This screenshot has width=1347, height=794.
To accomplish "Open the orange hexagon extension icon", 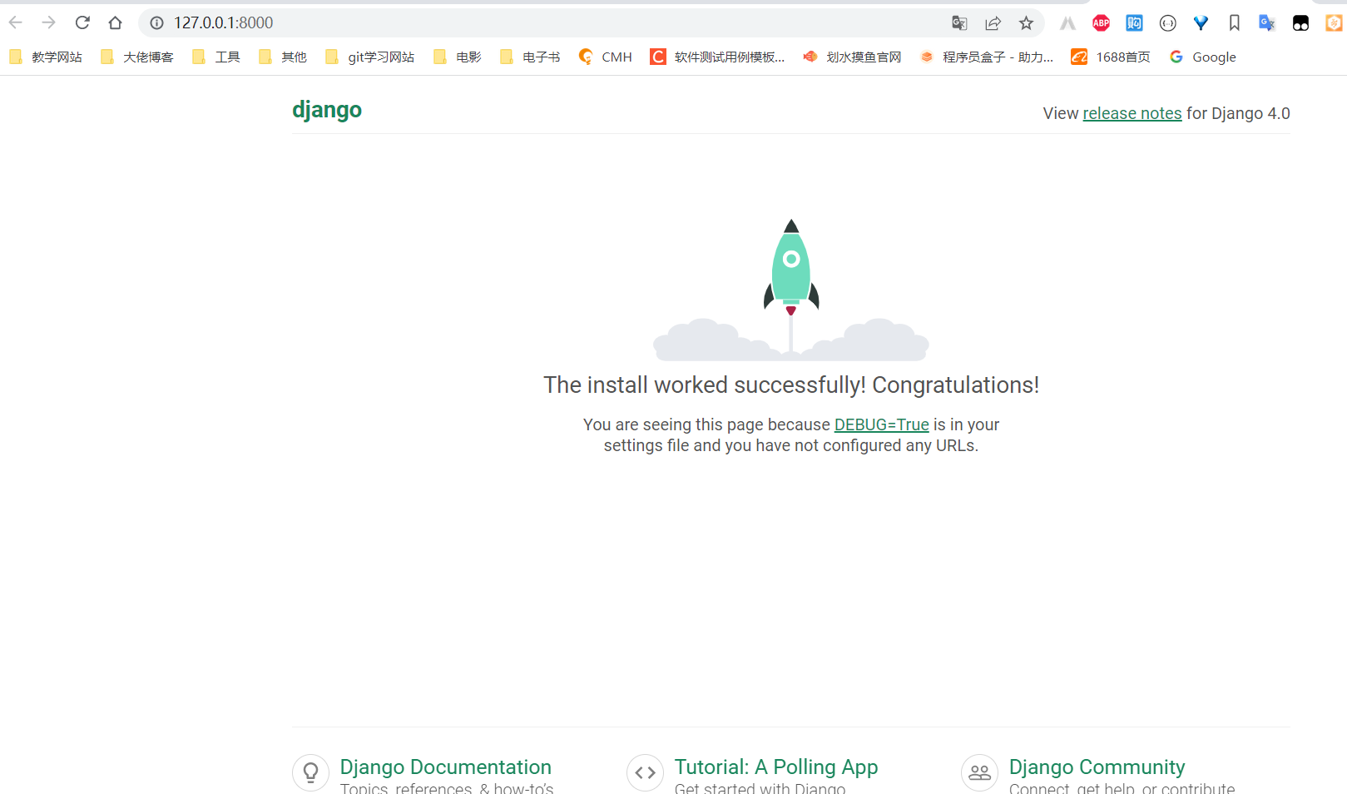I will tap(1334, 23).
